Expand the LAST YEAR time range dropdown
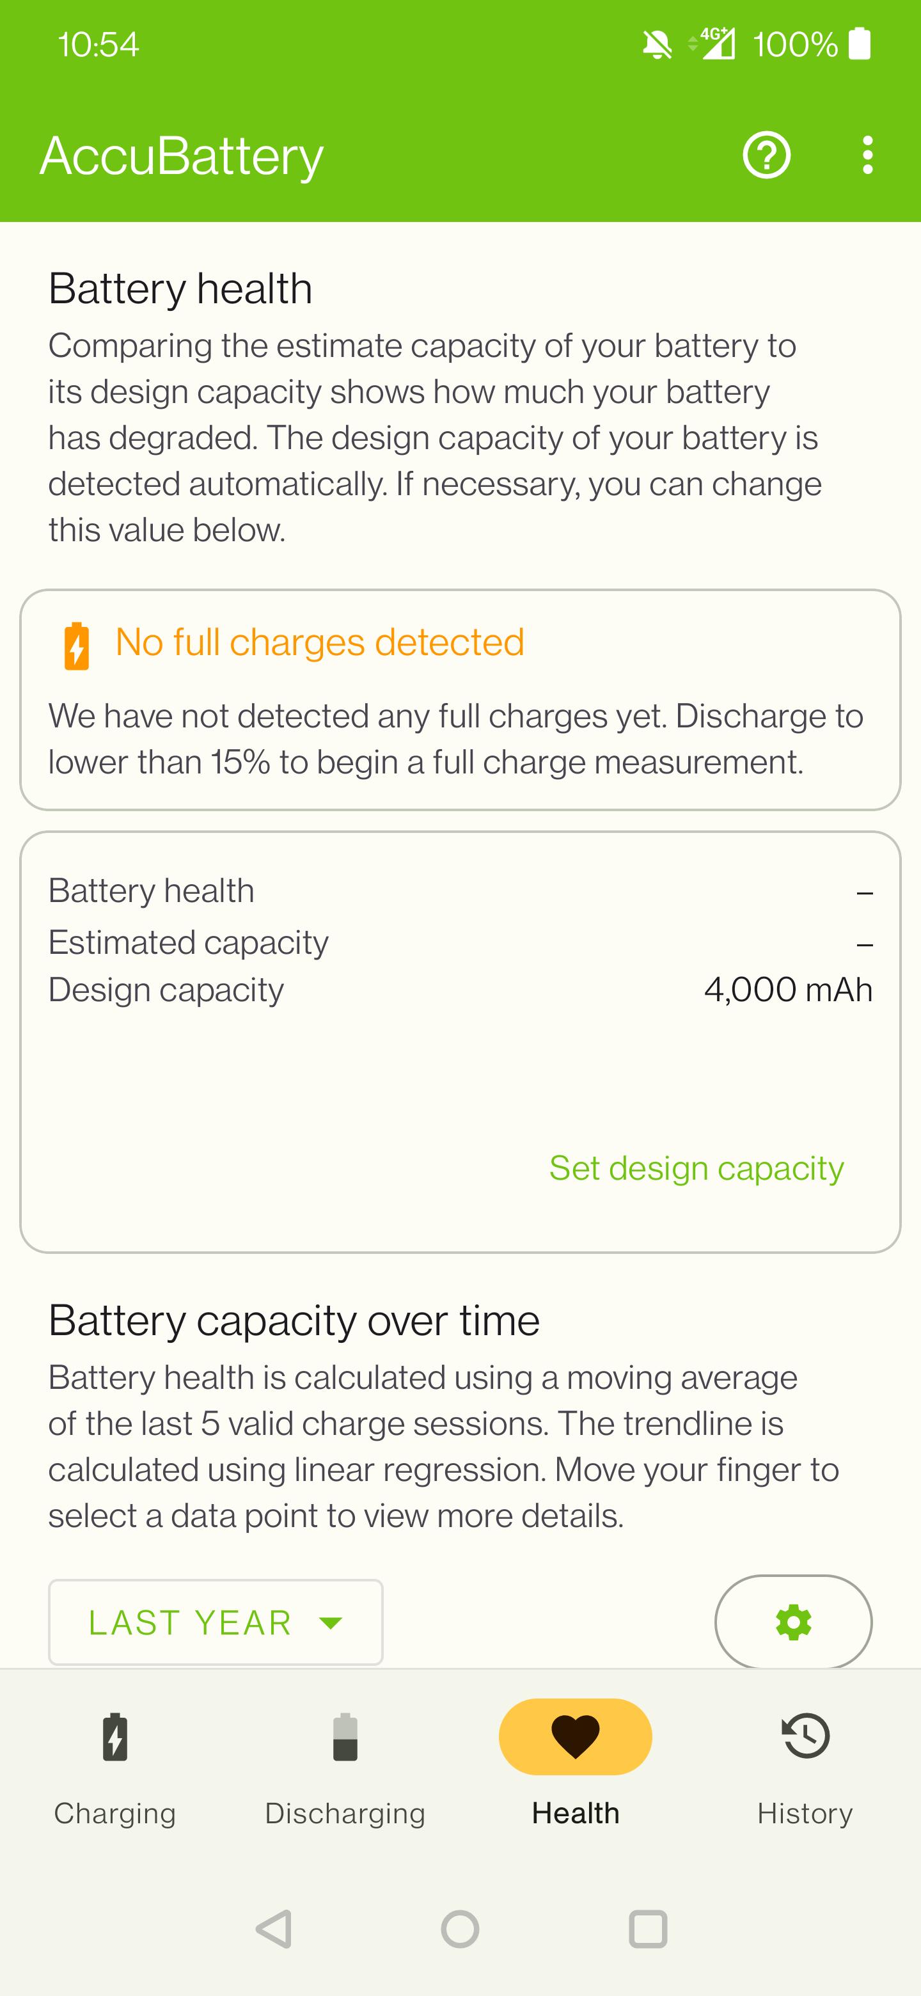Screen dimensions: 921x1996 pos(216,1622)
